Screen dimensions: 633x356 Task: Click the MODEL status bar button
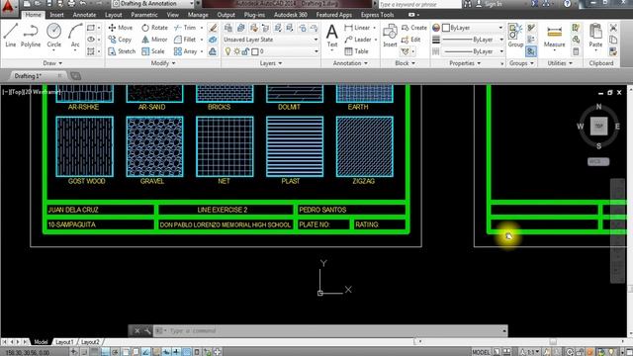(482, 352)
